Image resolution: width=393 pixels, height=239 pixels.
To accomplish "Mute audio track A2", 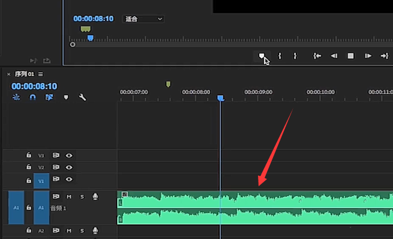I will point(69,231).
